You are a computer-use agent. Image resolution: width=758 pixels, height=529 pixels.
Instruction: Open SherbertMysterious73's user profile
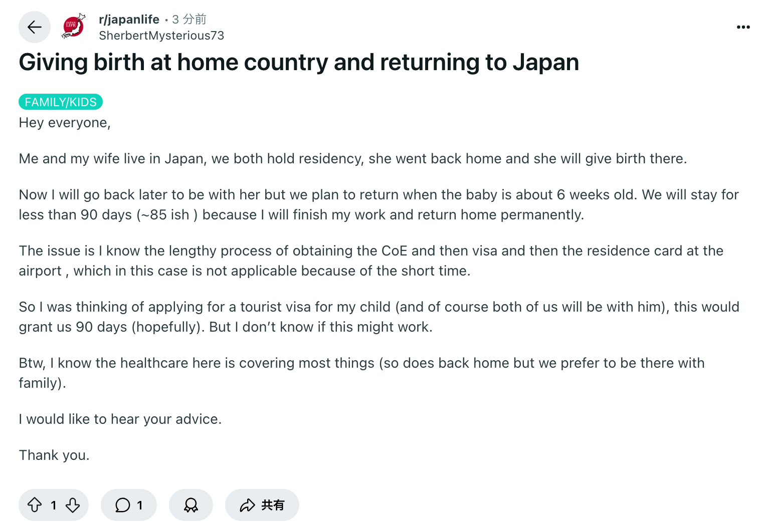click(161, 36)
